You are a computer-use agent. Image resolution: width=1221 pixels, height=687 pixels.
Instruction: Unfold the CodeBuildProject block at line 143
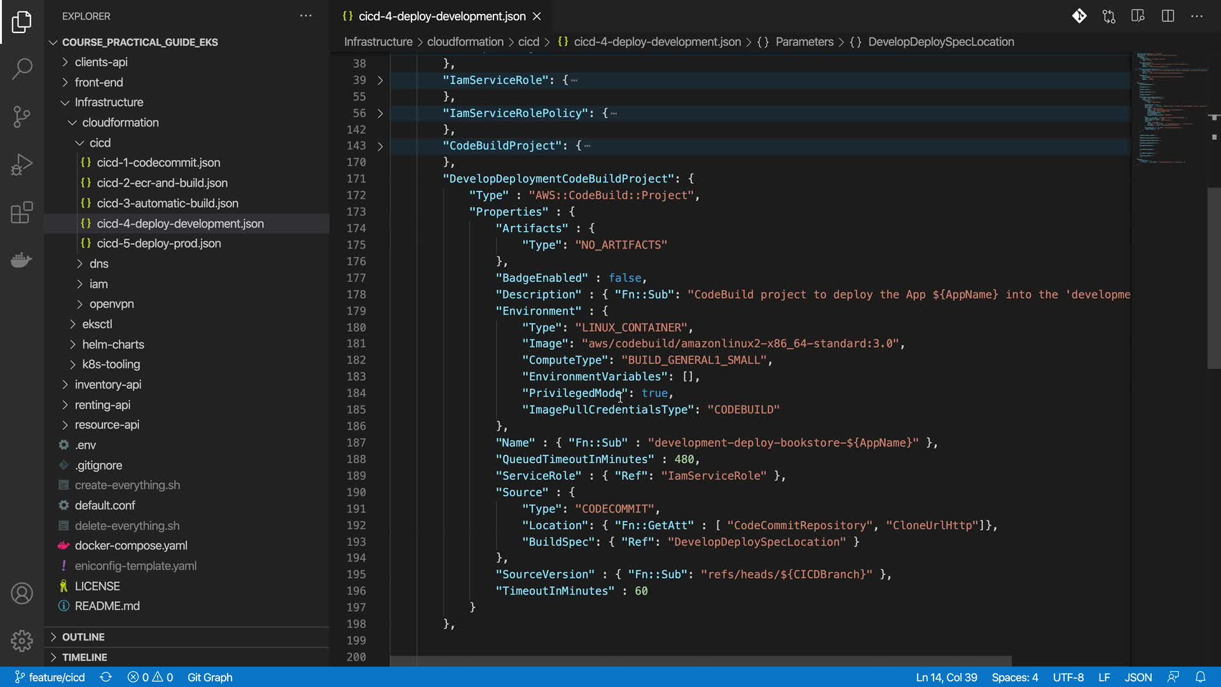coord(380,146)
